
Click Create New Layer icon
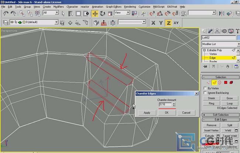[x=62, y=23]
